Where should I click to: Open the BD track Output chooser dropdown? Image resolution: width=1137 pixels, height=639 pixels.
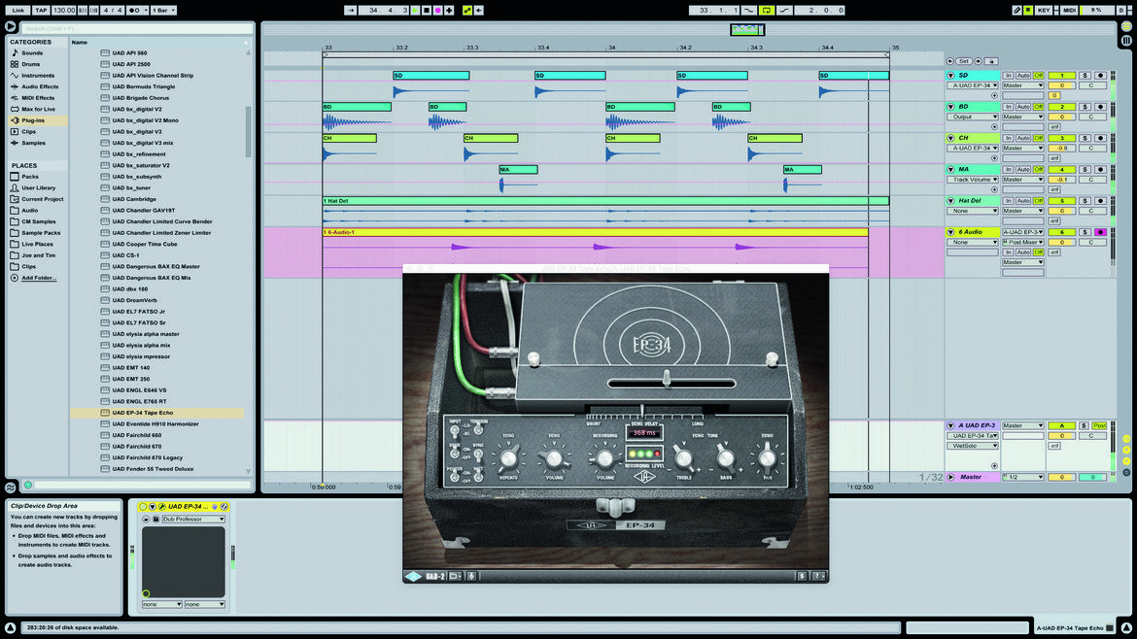pyautogui.click(x=973, y=117)
